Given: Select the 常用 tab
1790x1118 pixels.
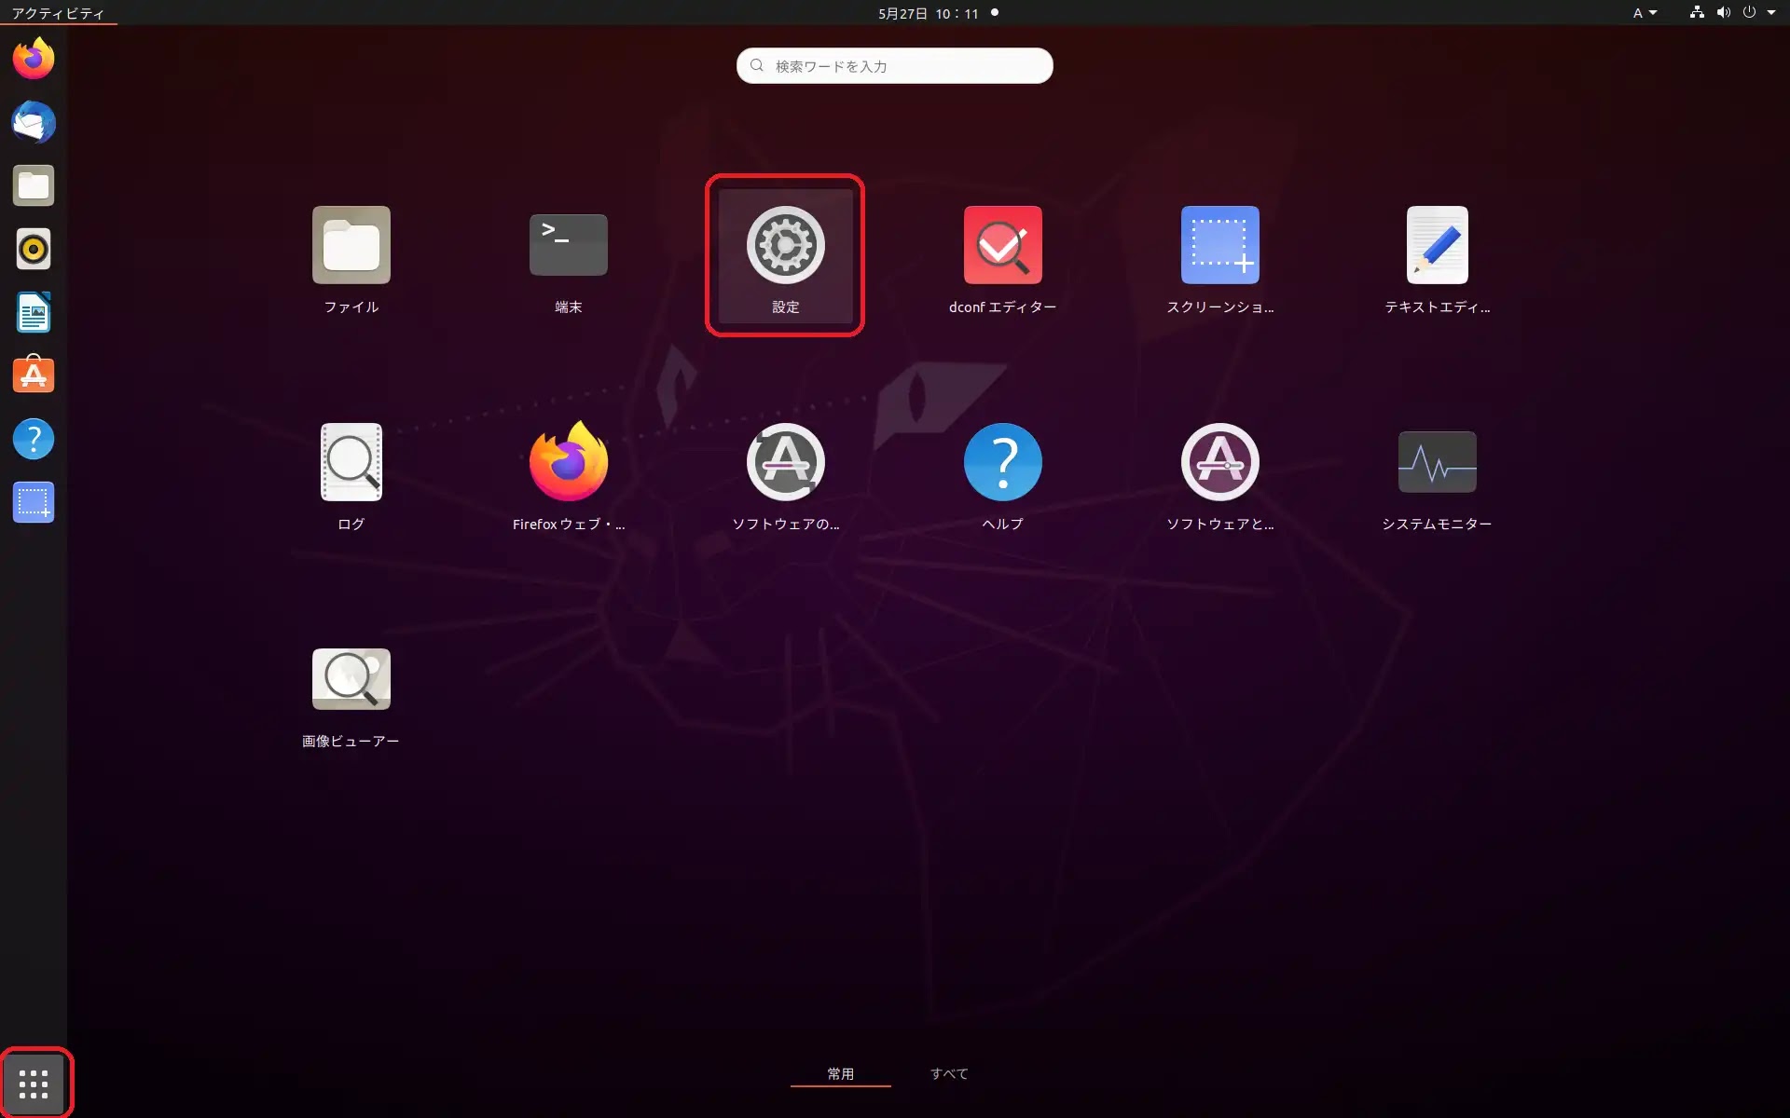Looking at the screenshot, I should [840, 1073].
